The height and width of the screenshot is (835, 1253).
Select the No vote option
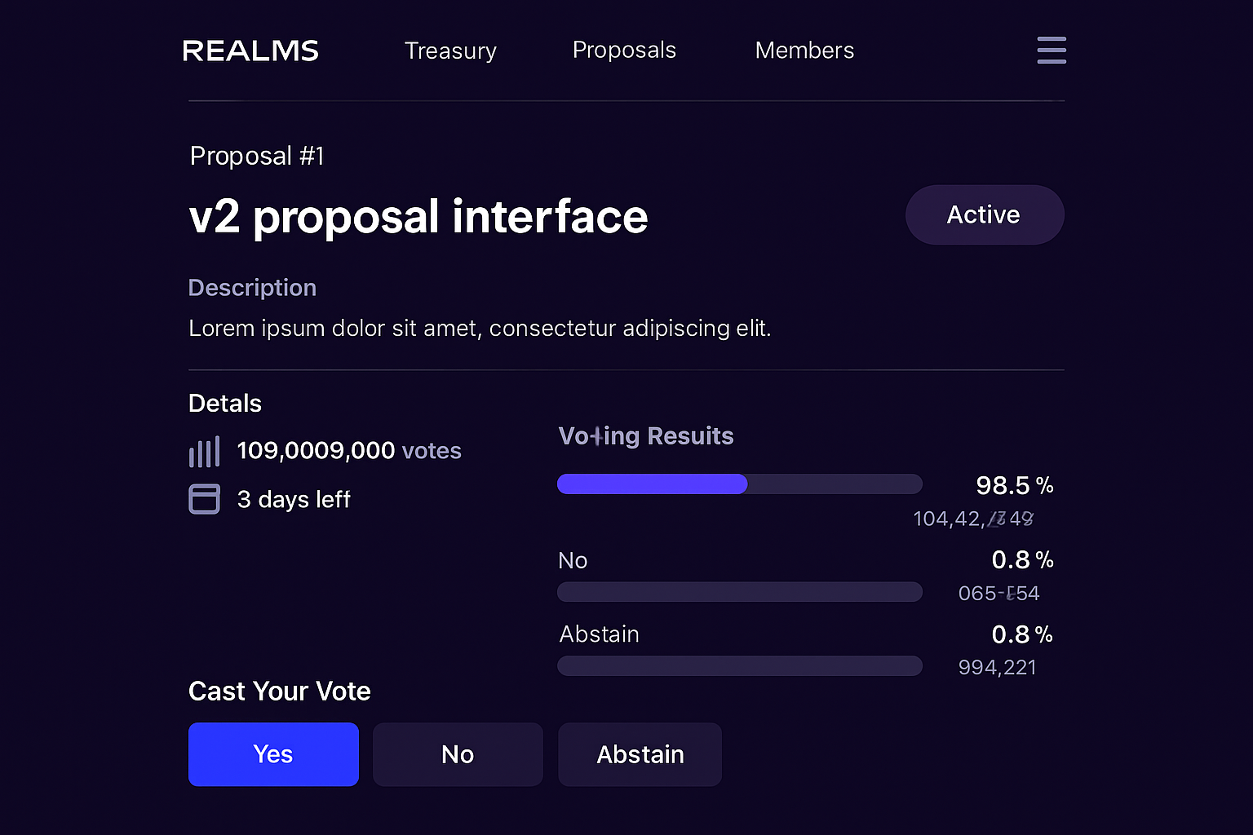[458, 754]
